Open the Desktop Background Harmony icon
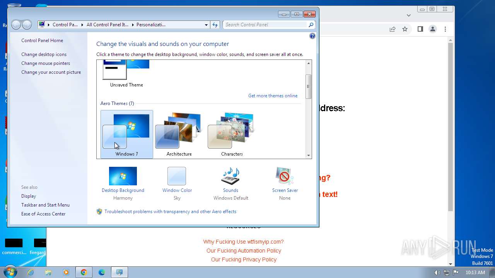 (x=123, y=176)
